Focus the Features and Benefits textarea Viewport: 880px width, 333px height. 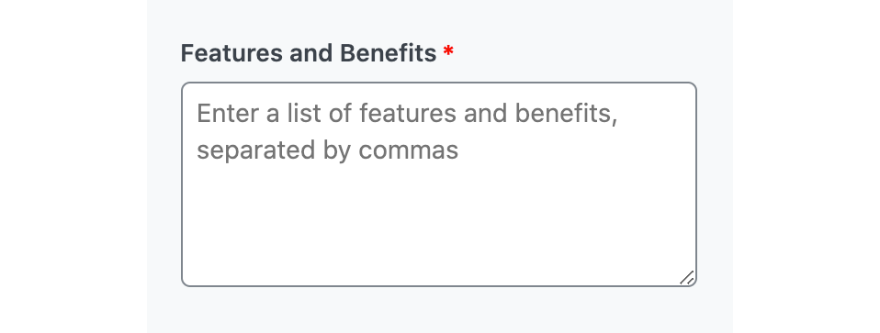point(439,184)
